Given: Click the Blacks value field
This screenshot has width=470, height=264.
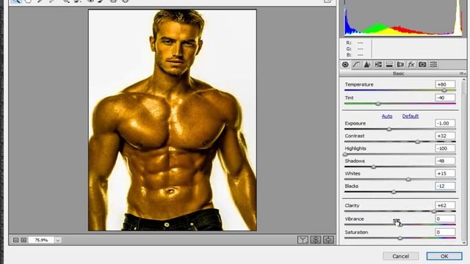Looking at the screenshot, I should tap(445, 186).
